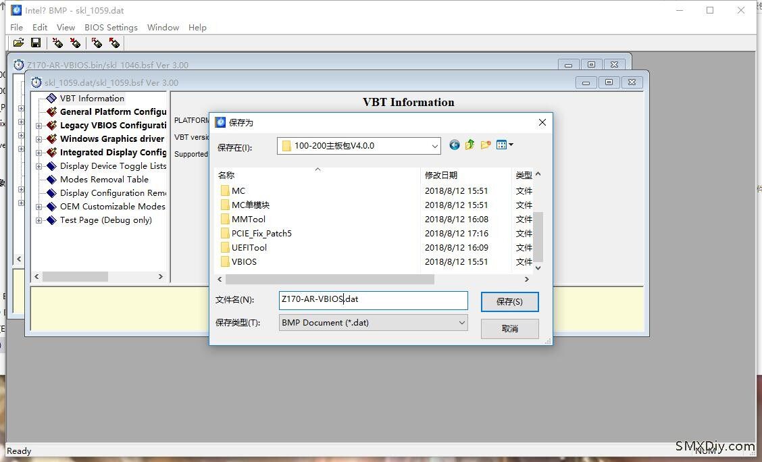The width and height of the screenshot is (762, 462).
Task: Click the General Platform Config tree icon
Action: click(x=51, y=111)
